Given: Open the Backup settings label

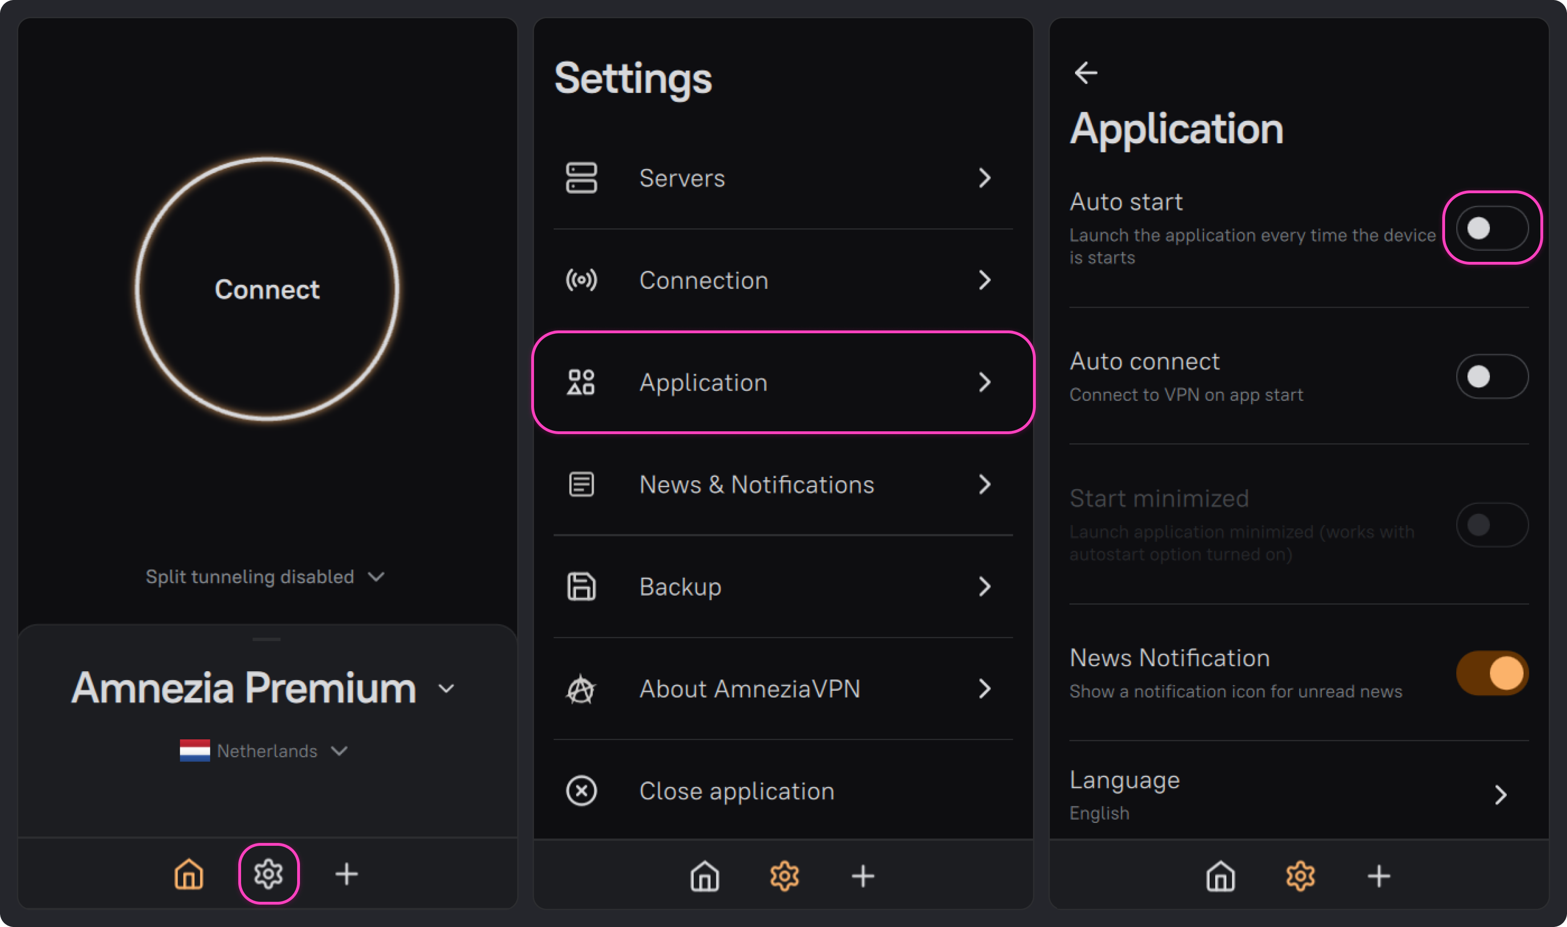Looking at the screenshot, I should [x=680, y=587].
